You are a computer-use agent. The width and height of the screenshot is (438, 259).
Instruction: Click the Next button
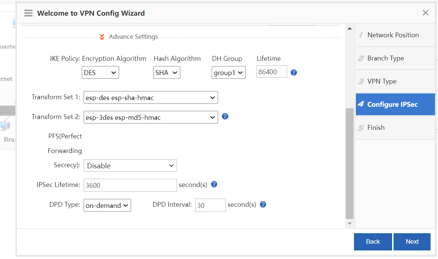(412, 241)
